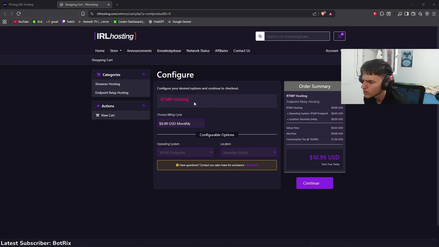Open the browser hamburger menu

coord(434,14)
